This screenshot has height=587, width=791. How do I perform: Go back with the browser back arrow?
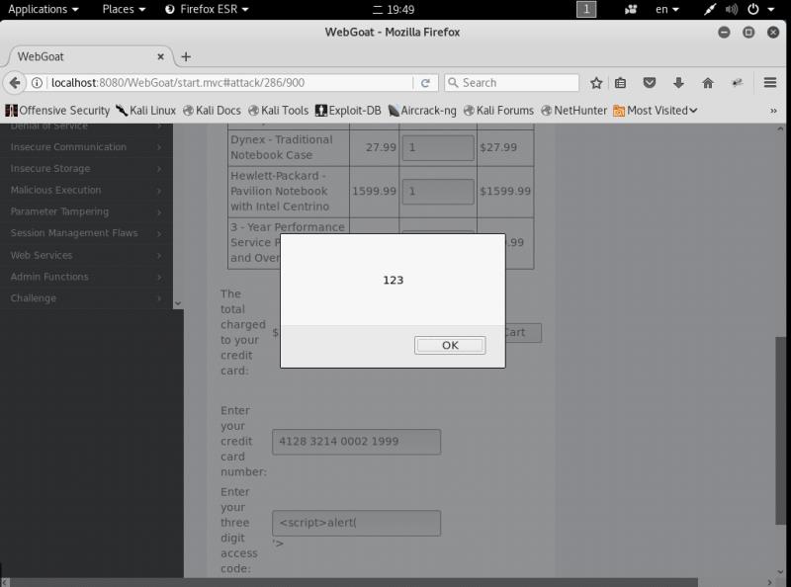[15, 83]
